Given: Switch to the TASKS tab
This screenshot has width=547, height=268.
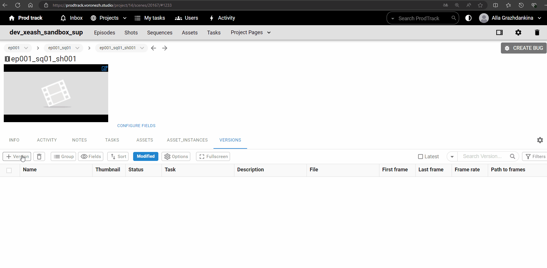Looking at the screenshot, I should point(112,140).
